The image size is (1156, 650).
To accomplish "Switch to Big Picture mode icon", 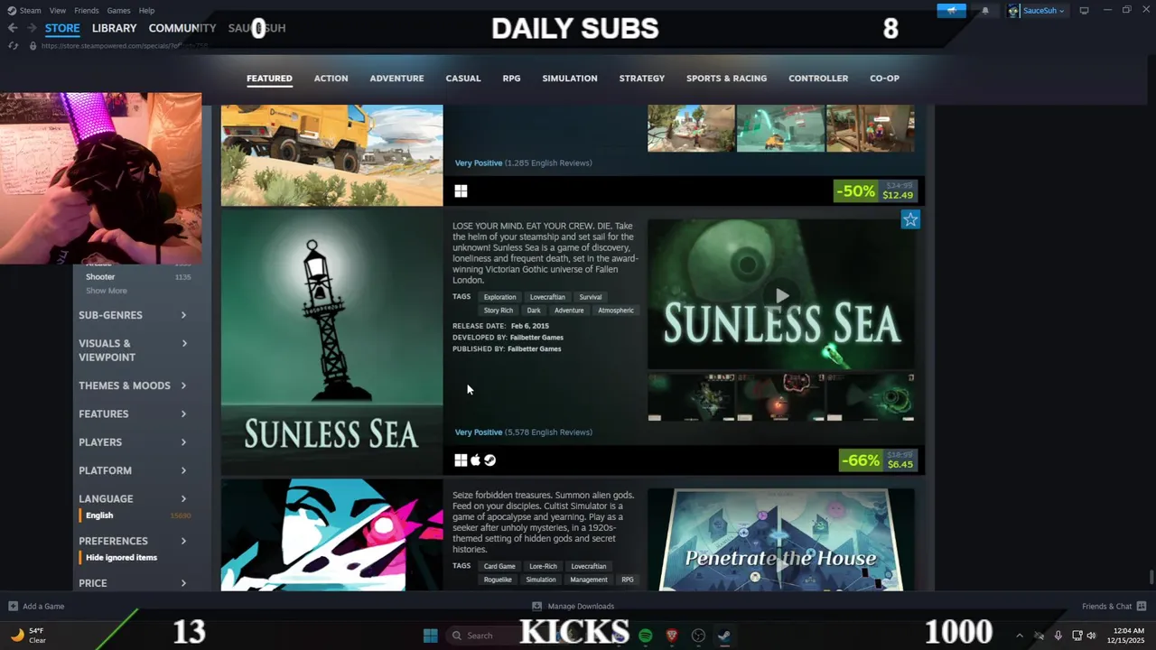I will coord(1084,11).
